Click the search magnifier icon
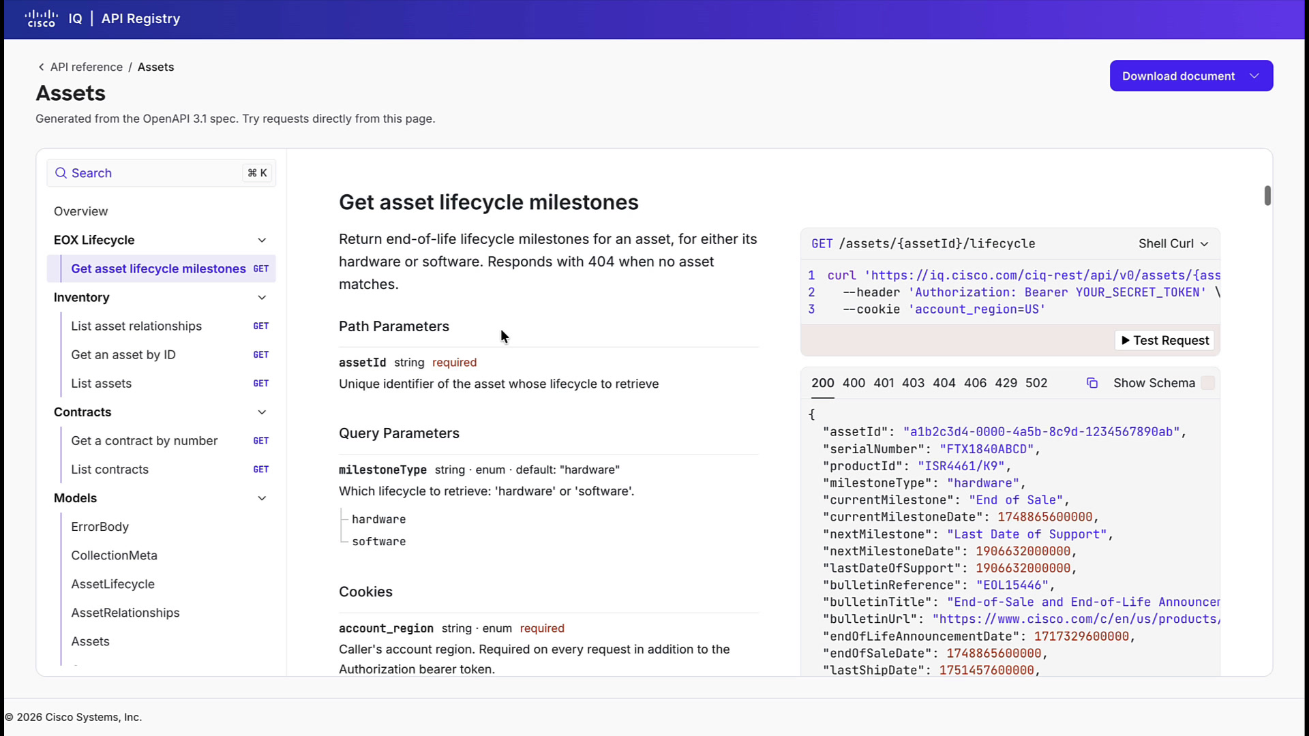 (61, 173)
